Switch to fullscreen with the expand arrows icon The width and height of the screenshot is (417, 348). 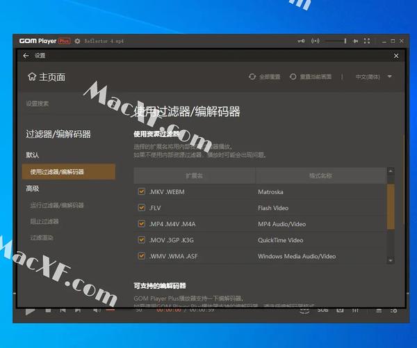(x=367, y=41)
